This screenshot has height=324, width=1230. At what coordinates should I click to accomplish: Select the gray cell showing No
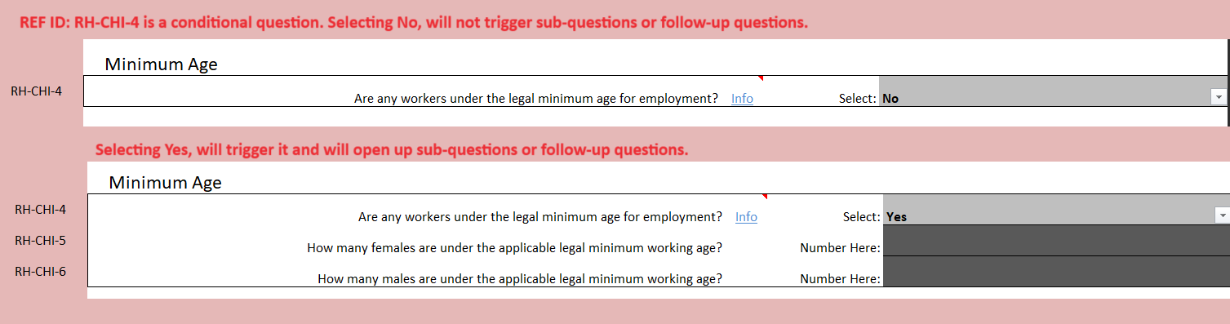click(1053, 91)
